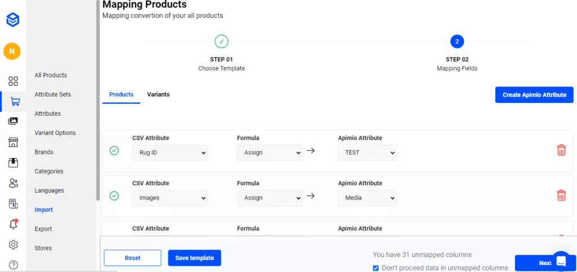The width and height of the screenshot is (577, 272).
Task: Click the Create Apimio Attribute button
Action: (x=534, y=95)
